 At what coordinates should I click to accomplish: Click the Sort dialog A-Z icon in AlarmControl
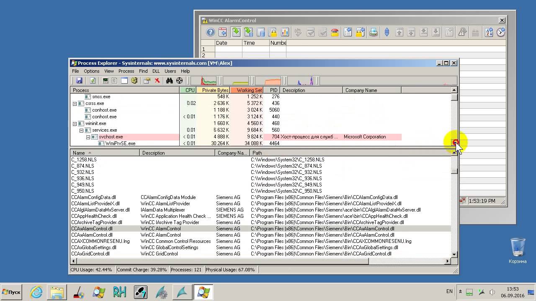[x=489, y=32]
